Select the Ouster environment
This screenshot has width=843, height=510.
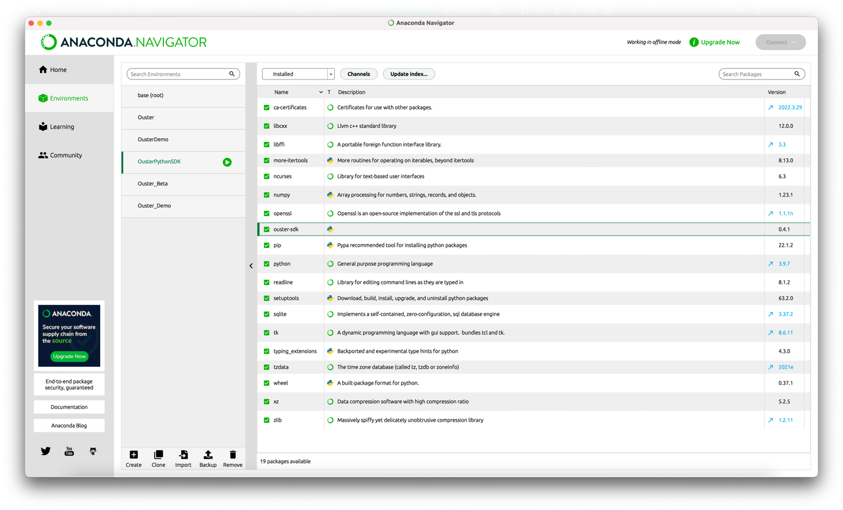[x=183, y=117]
